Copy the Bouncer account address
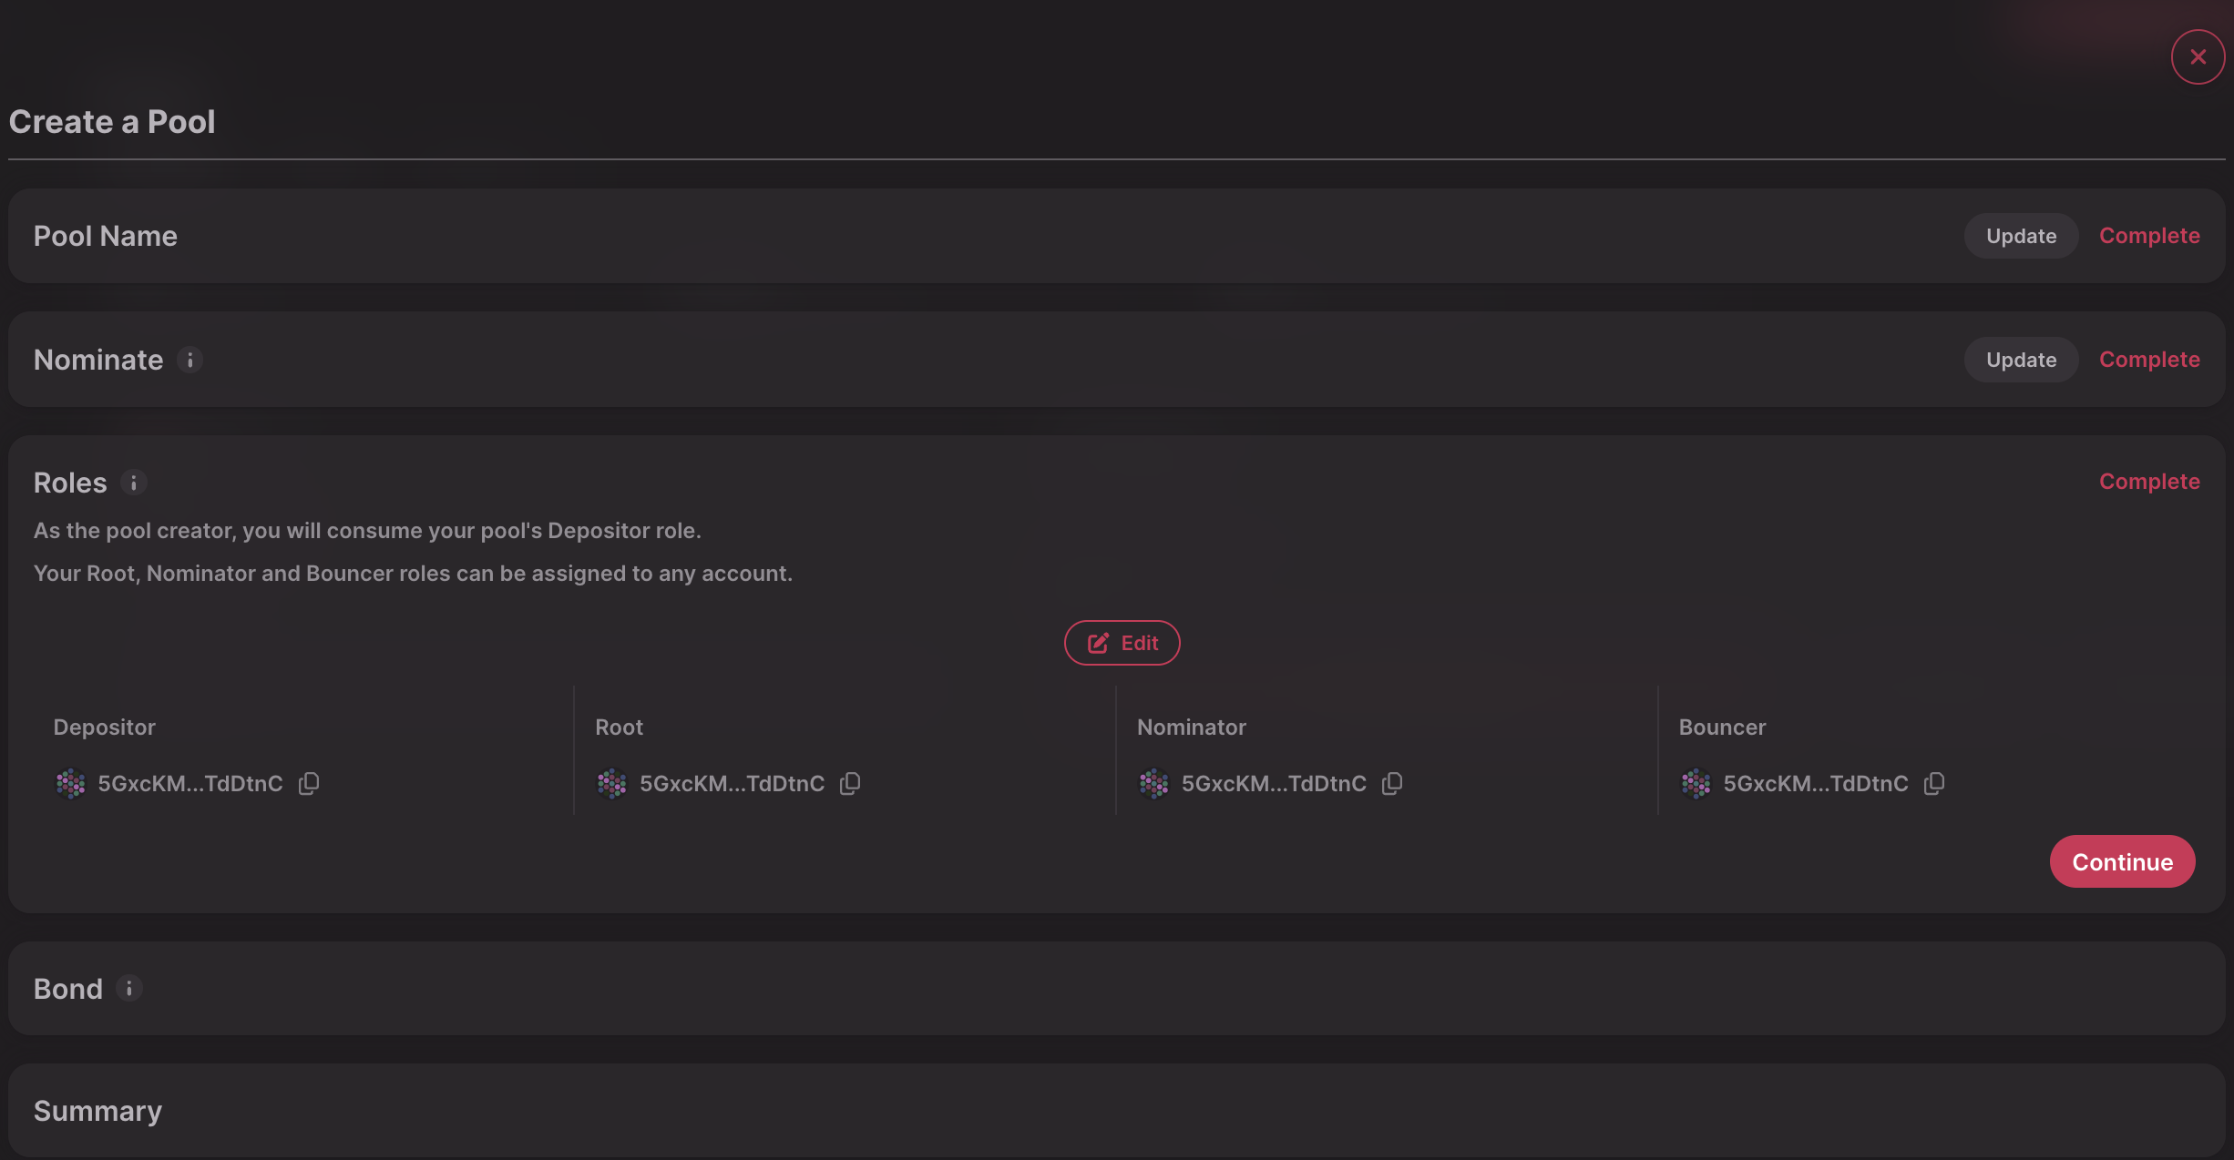 (1934, 783)
